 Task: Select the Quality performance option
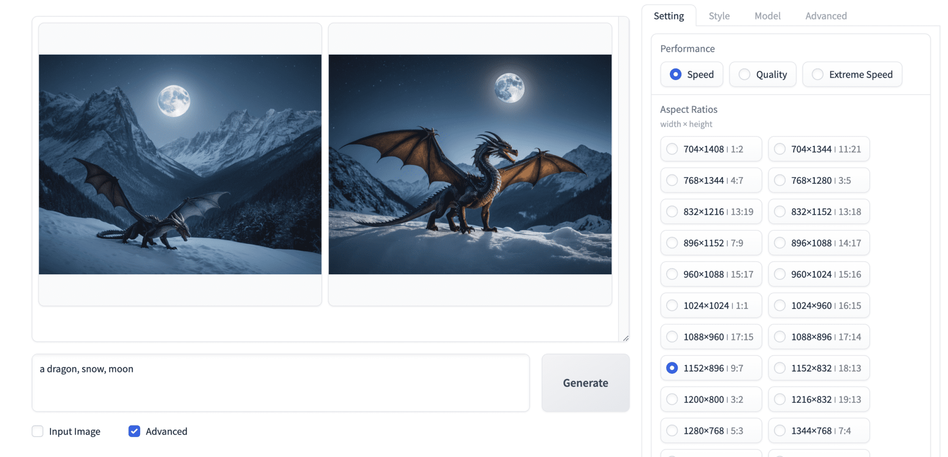point(762,74)
